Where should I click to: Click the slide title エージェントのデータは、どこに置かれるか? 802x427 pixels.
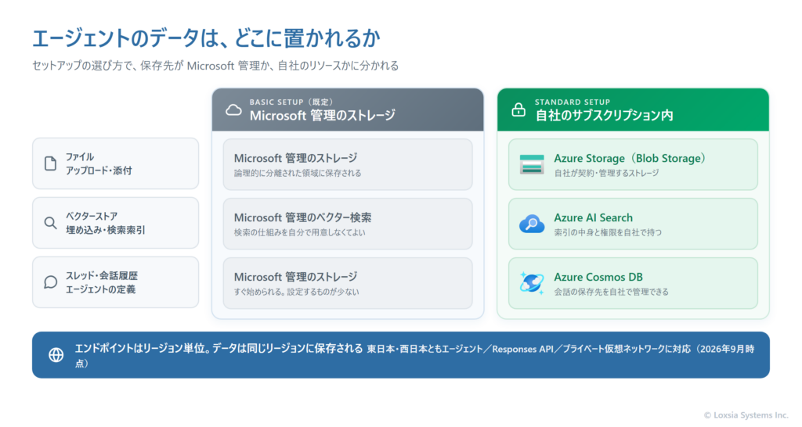coord(207,38)
